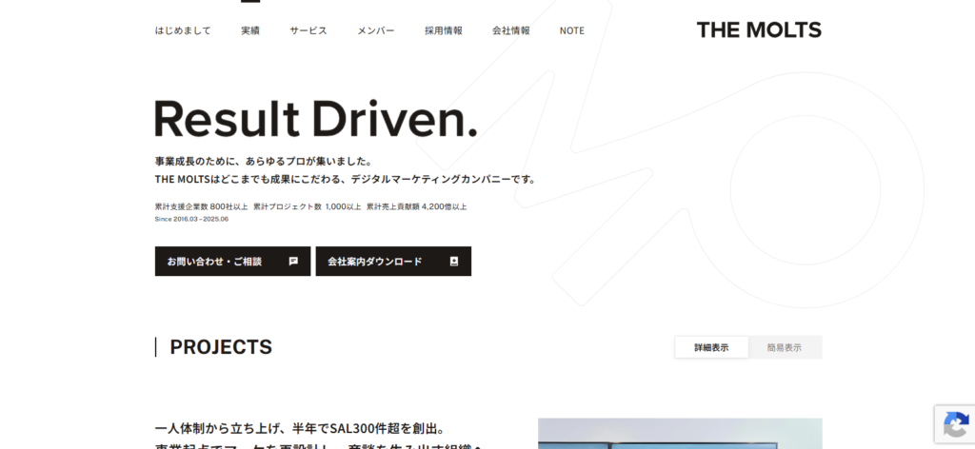Open the メンバー navigation item
The height and width of the screenshot is (449, 975).
point(375,30)
